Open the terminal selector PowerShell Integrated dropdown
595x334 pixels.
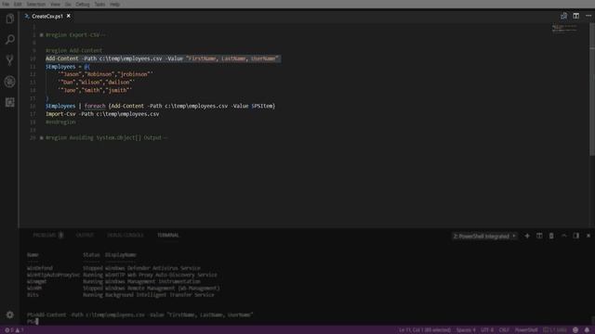(484, 236)
